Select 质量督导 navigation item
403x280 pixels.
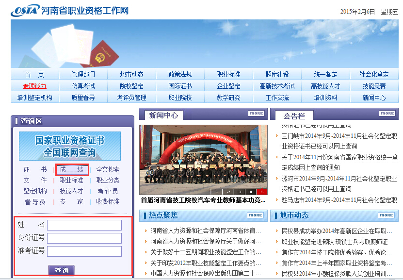[83, 98]
